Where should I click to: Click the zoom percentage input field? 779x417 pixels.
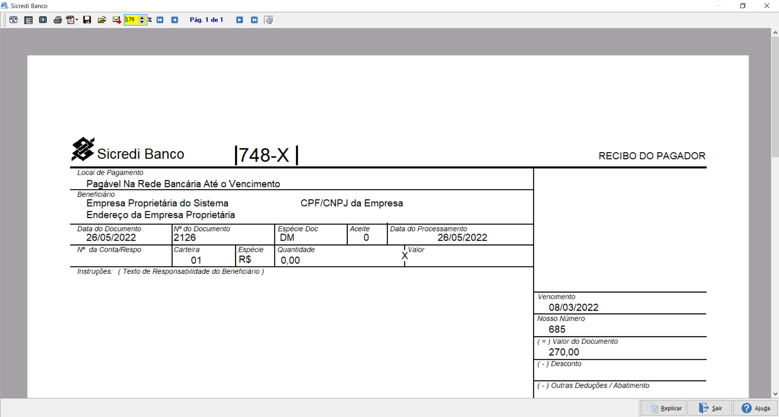pos(131,19)
